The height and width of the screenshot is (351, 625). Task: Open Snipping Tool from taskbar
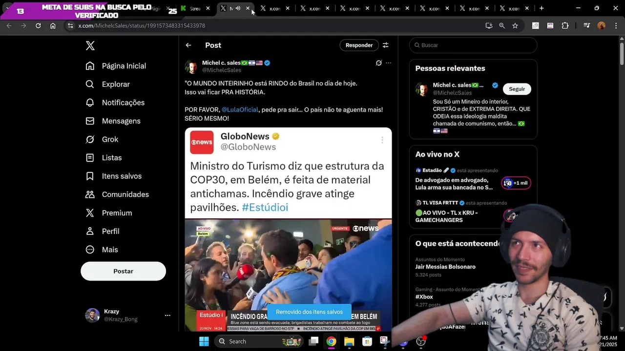[x=385, y=341]
